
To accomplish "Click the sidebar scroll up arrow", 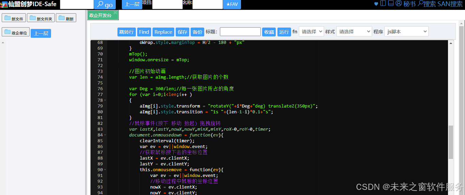I will click(3, 43).
